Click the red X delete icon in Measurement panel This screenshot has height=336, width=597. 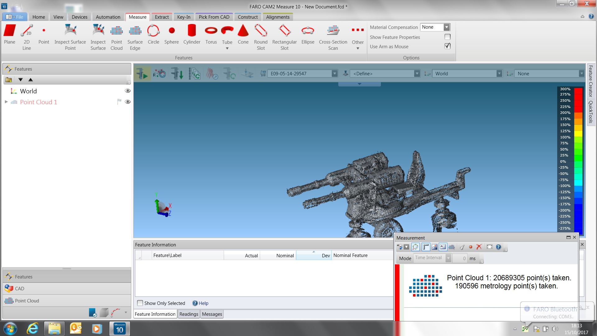tap(479, 247)
